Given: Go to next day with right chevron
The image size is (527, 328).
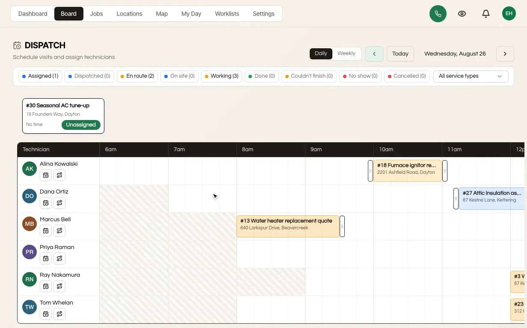Looking at the screenshot, I should pyautogui.click(x=505, y=54).
